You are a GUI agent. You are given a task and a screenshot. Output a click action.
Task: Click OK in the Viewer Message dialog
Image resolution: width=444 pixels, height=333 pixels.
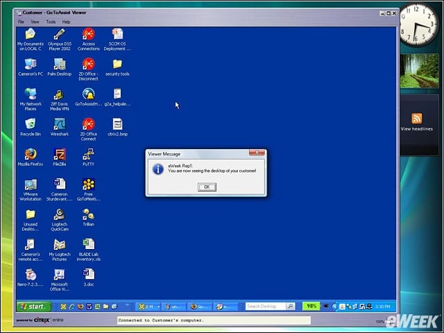pos(207,187)
